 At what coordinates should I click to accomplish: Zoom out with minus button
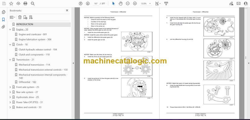point(128,4)
